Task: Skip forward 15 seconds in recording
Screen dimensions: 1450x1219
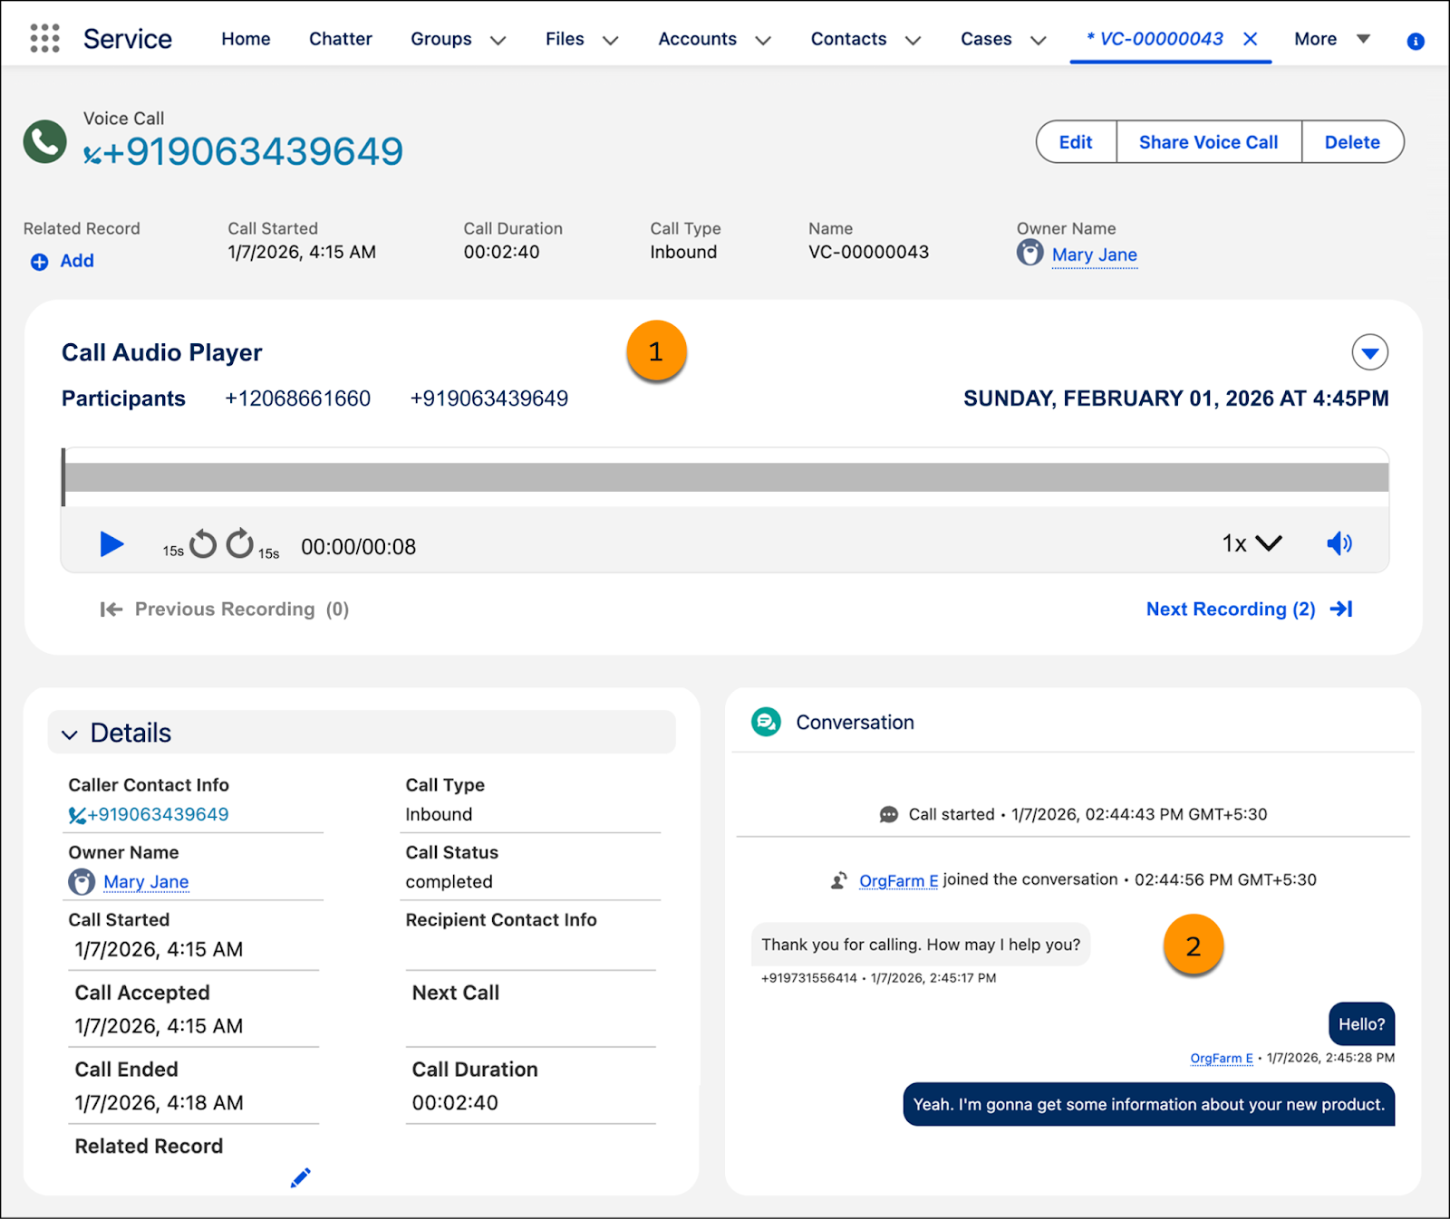Action: (240, 543)
